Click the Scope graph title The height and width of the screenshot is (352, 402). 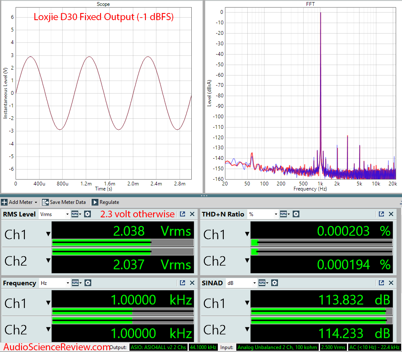(x=103, y=4)
